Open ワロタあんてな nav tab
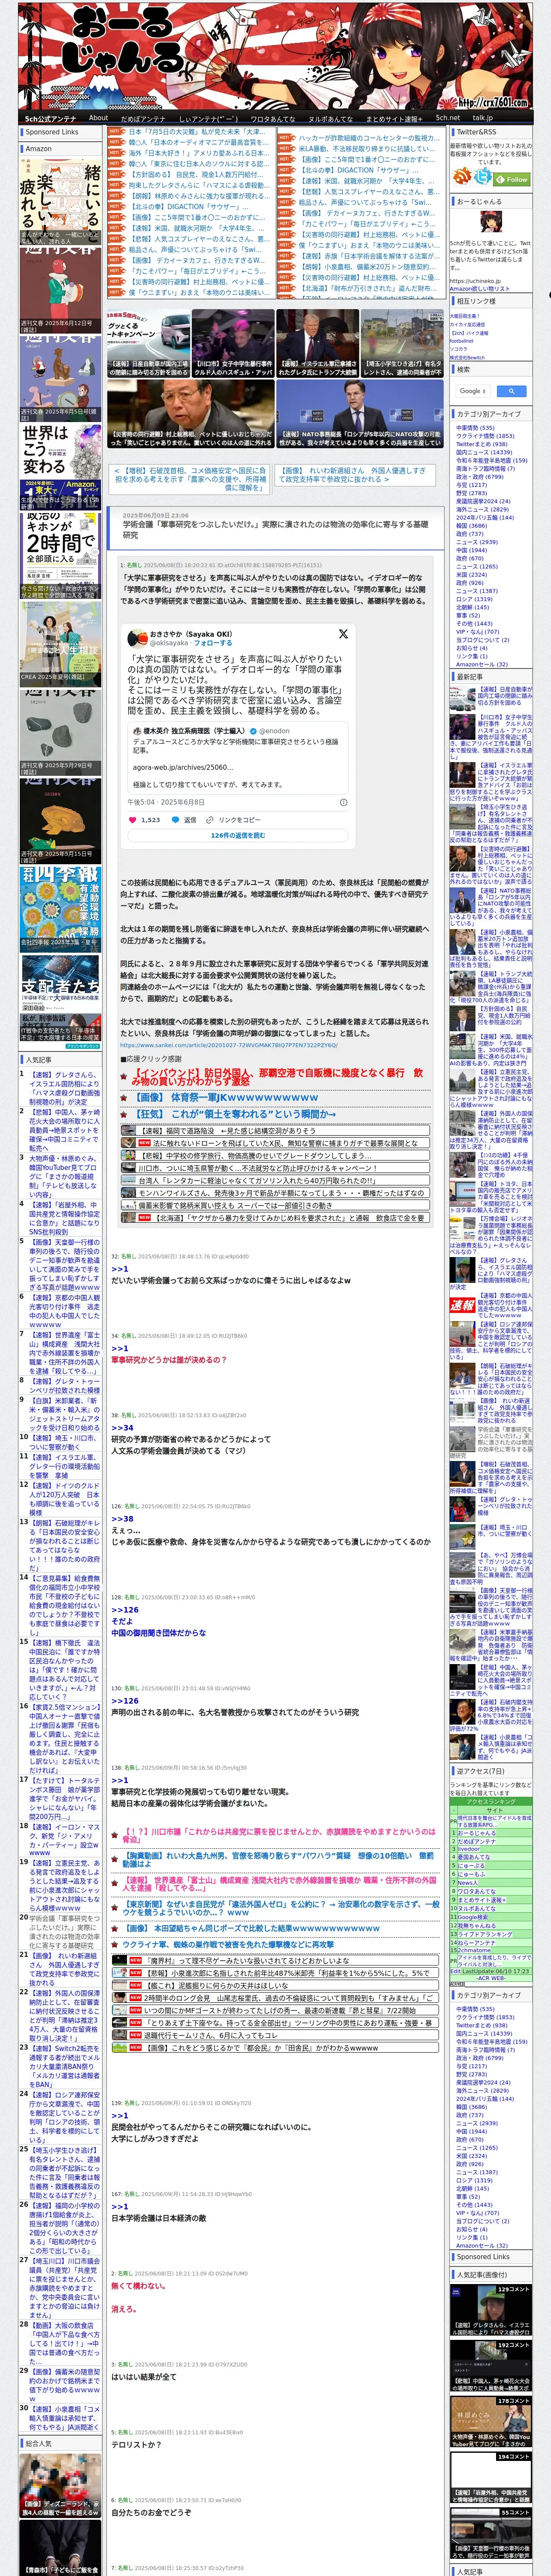The image size is (551, 2576). click(x=272, y=118)
